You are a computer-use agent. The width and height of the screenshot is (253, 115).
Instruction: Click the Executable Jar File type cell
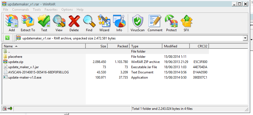(x=144, y=67)
